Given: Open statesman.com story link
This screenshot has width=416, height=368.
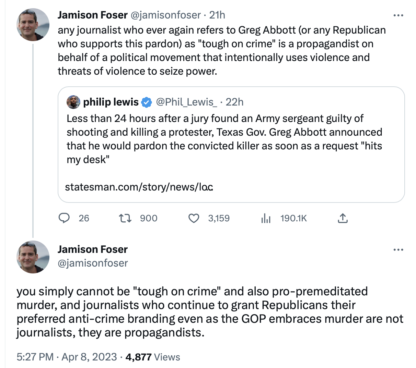Looking at the screenshot, I should pyautogui.click(x=139, y=187).
